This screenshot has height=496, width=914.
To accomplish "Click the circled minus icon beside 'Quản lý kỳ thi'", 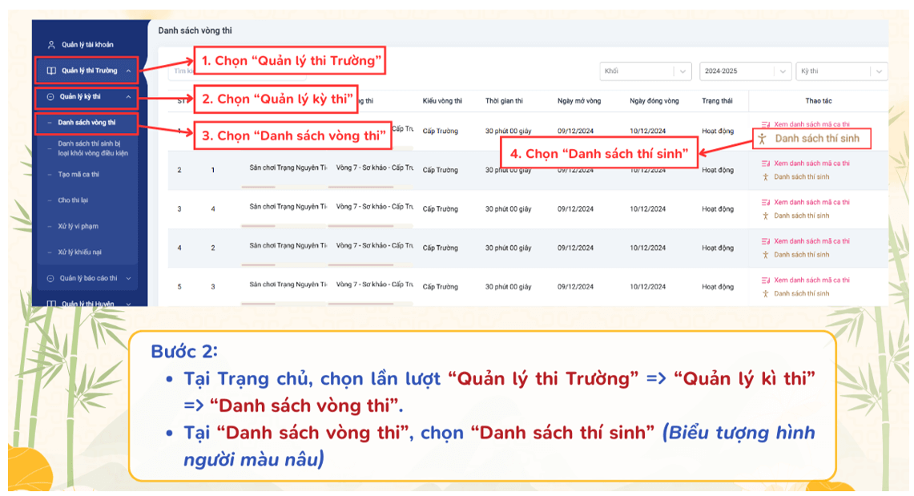I will tap(50, 95).
